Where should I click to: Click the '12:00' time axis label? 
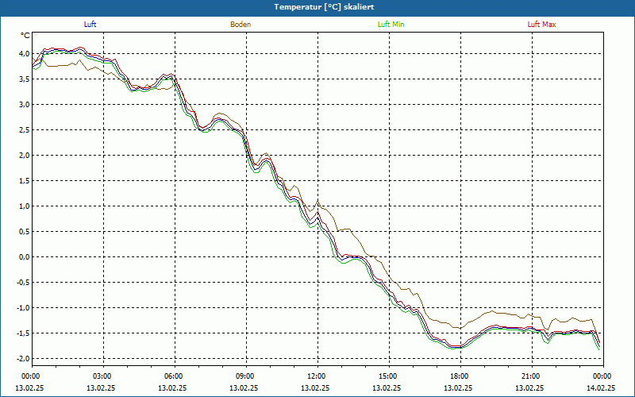click(x=317, y=376)
